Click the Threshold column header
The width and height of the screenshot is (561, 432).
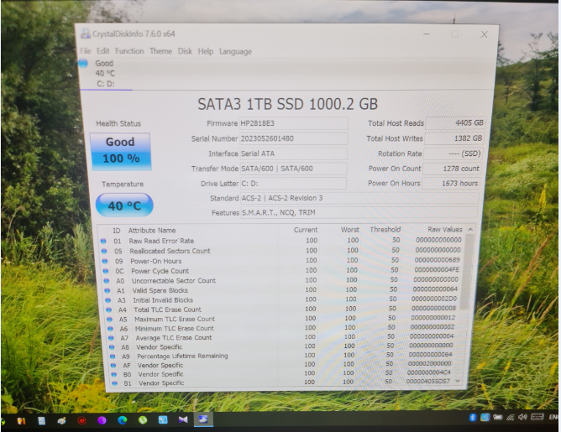(385, 229)
